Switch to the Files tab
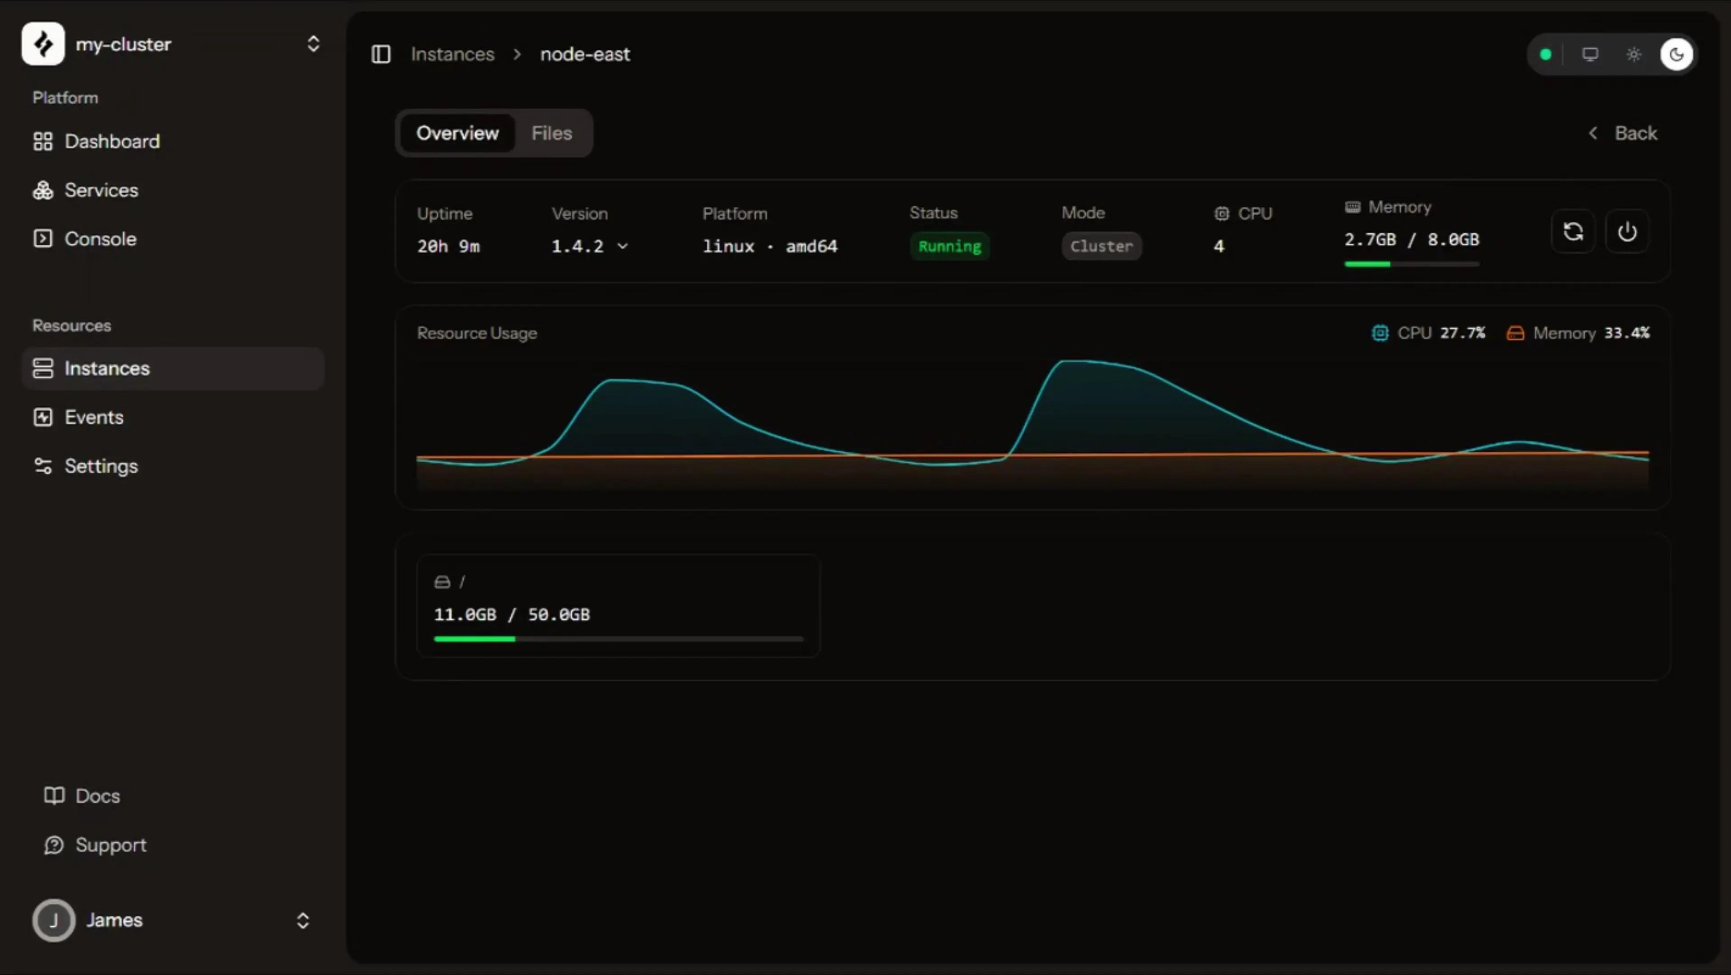The image size is (1731, 975). point(552,133)
